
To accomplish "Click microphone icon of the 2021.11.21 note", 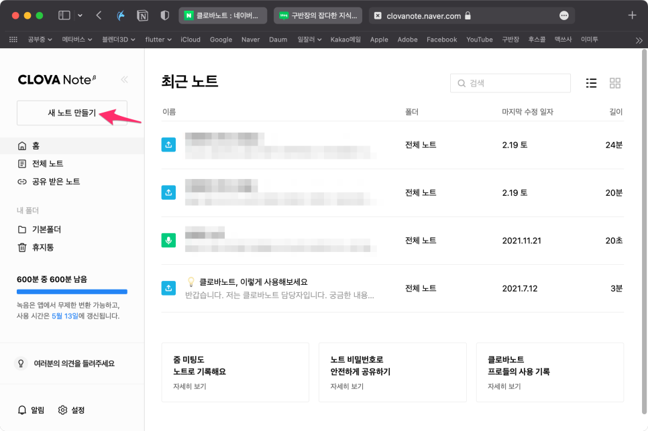I will click(x=168, y=240).
